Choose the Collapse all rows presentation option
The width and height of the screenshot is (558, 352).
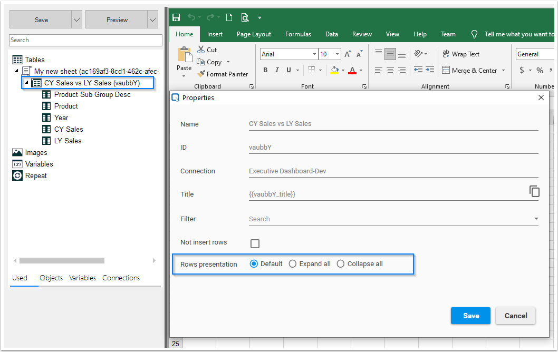click(340, 263)
